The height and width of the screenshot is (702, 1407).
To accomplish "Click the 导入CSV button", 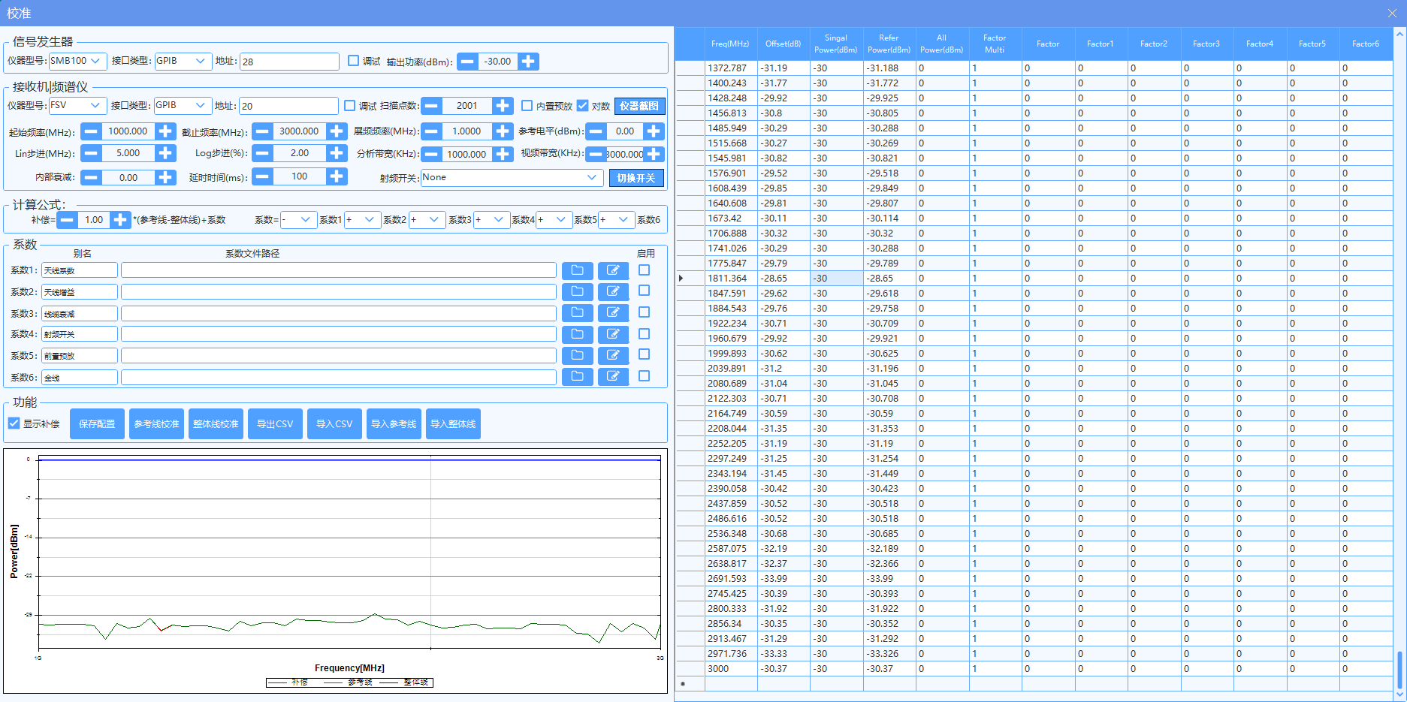I will coord(334,424).
